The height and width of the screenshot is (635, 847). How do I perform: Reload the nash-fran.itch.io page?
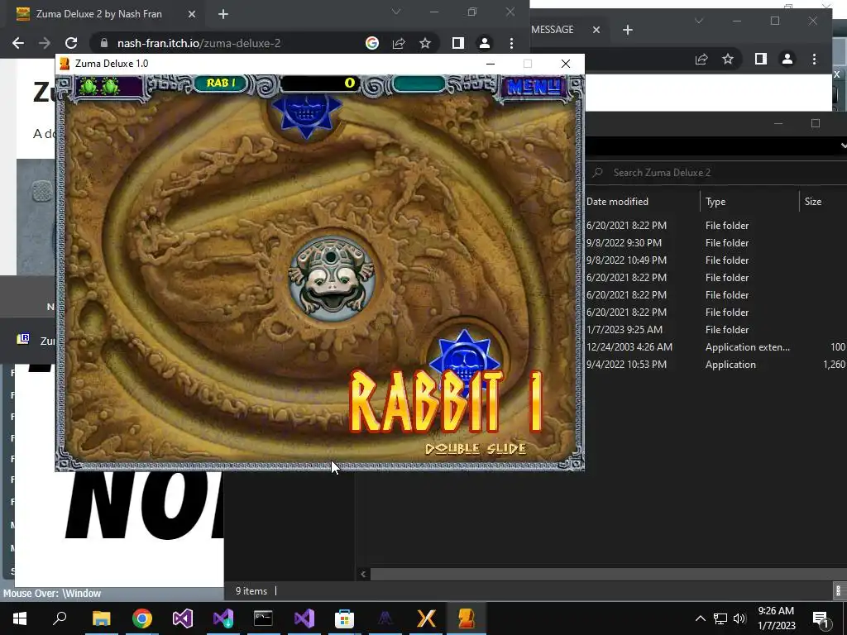pos(71,43)
